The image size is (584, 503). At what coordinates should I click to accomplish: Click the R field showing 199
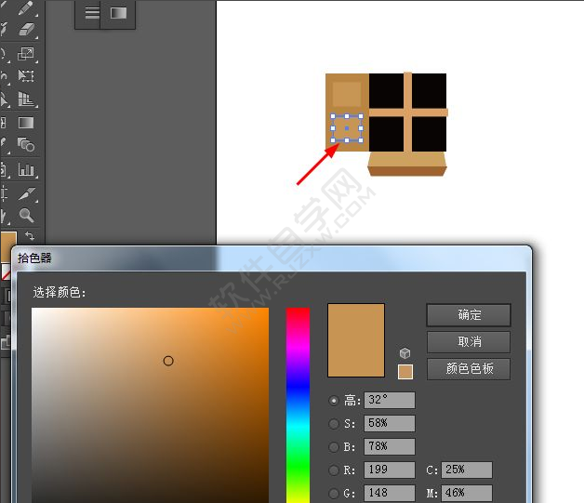[x=390, y=470]
